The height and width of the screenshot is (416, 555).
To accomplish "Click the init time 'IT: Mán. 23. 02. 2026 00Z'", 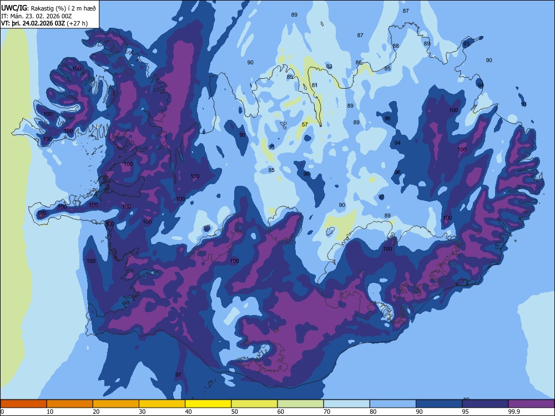I will point(37,16).
